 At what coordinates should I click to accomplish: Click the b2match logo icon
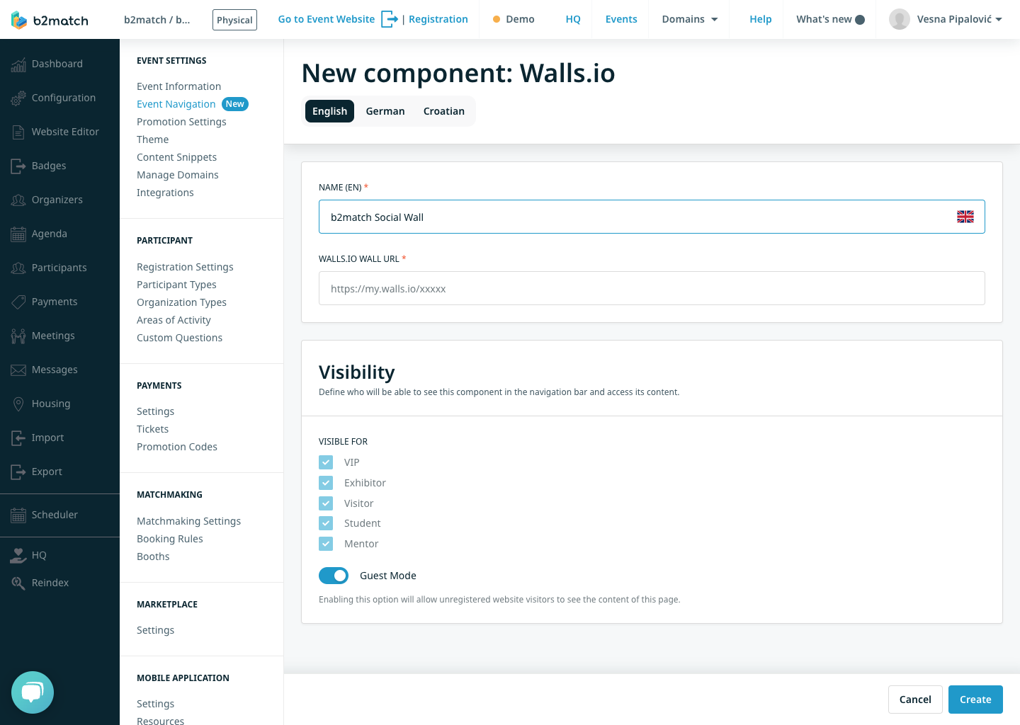tap(19, 20)
